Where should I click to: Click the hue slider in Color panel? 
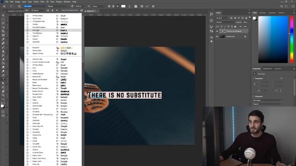pyautogui.click(x=292, y=40)
